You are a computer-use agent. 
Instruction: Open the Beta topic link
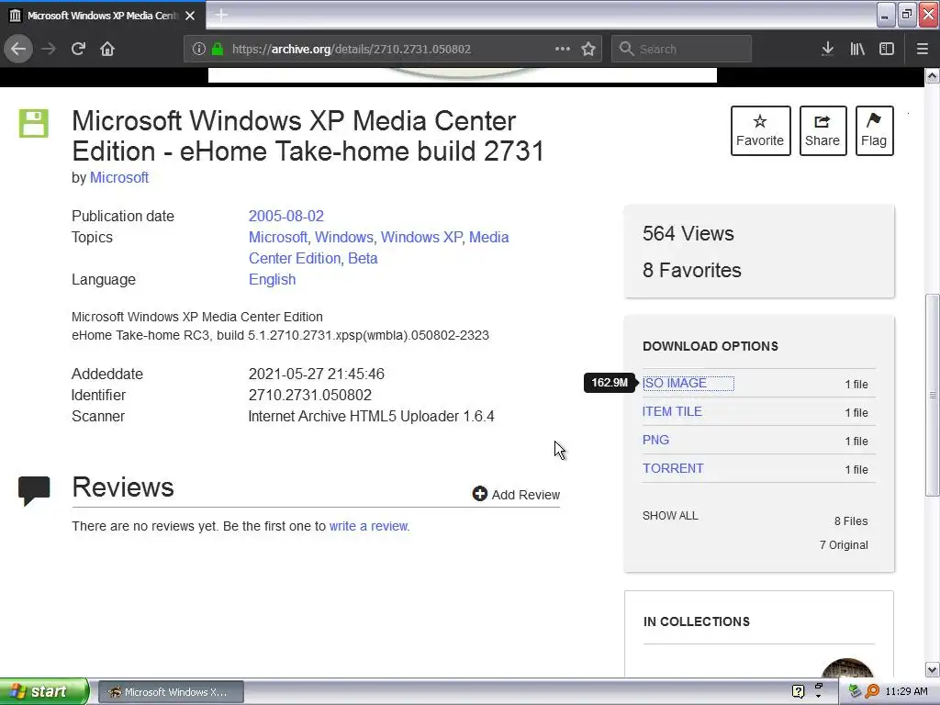point(363,258)
